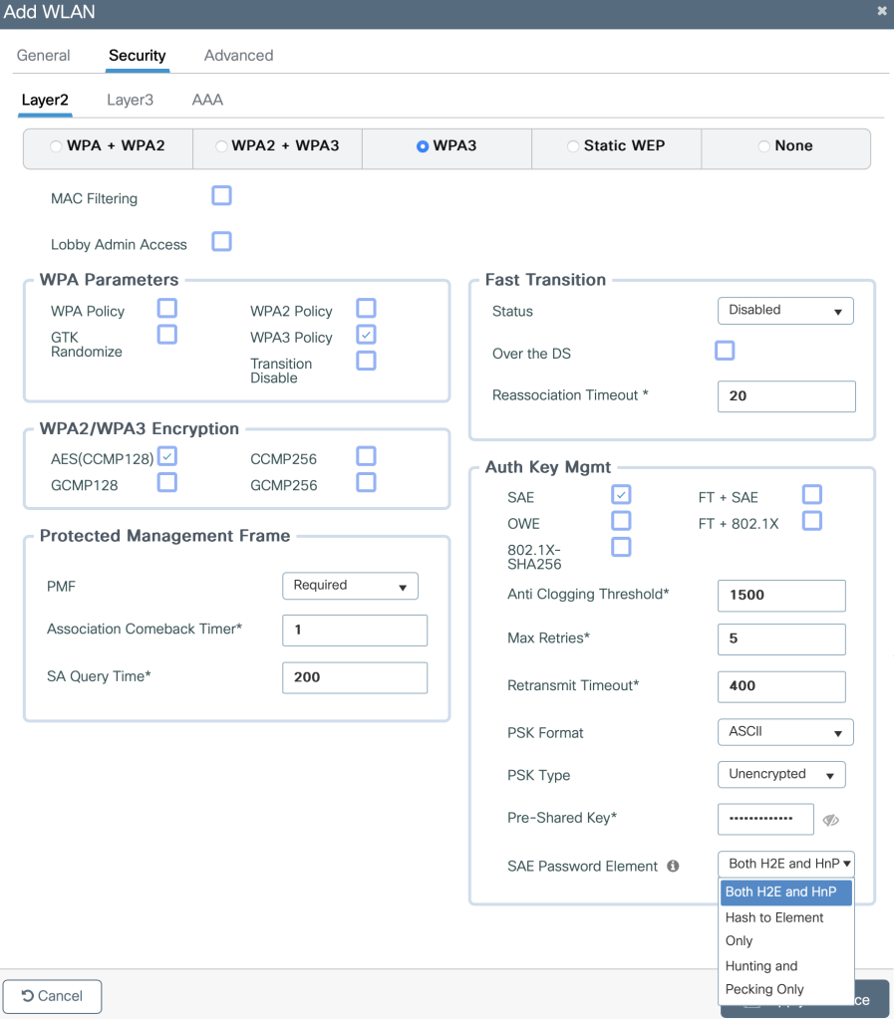Screen dimensions: 894x1019
Task: Switch to the Advanced tab
Action: [x=238, y=56]
